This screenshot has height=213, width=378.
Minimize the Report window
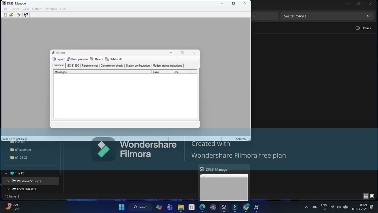[x=171, y=53]
